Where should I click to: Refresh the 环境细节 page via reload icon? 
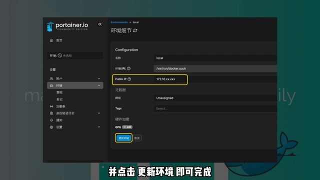pyautogui.click(x=135, y=30)
